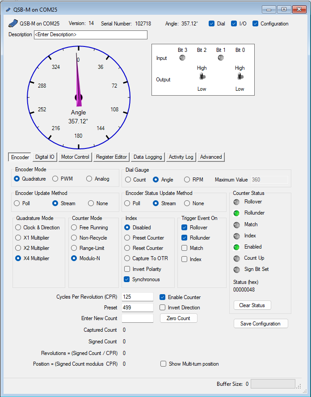Viewport: 311px width, 397px height.
Task: Select the PWM encoder mode
Action: coord(55,179)
